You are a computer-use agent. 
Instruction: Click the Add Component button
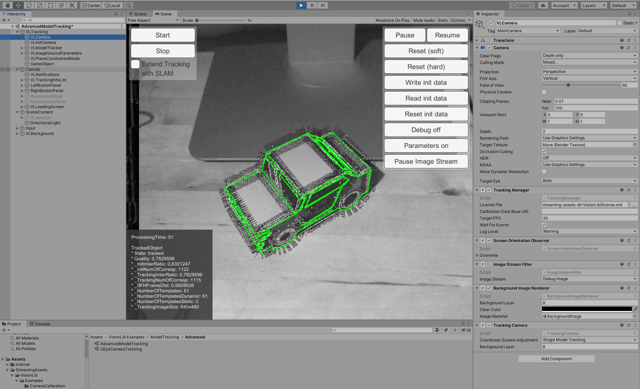(x=556, y=359)
